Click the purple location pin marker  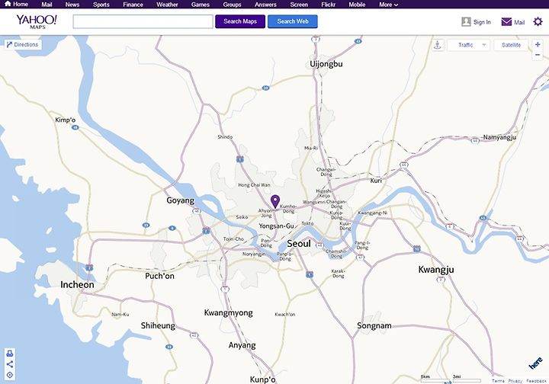point(275,201)
